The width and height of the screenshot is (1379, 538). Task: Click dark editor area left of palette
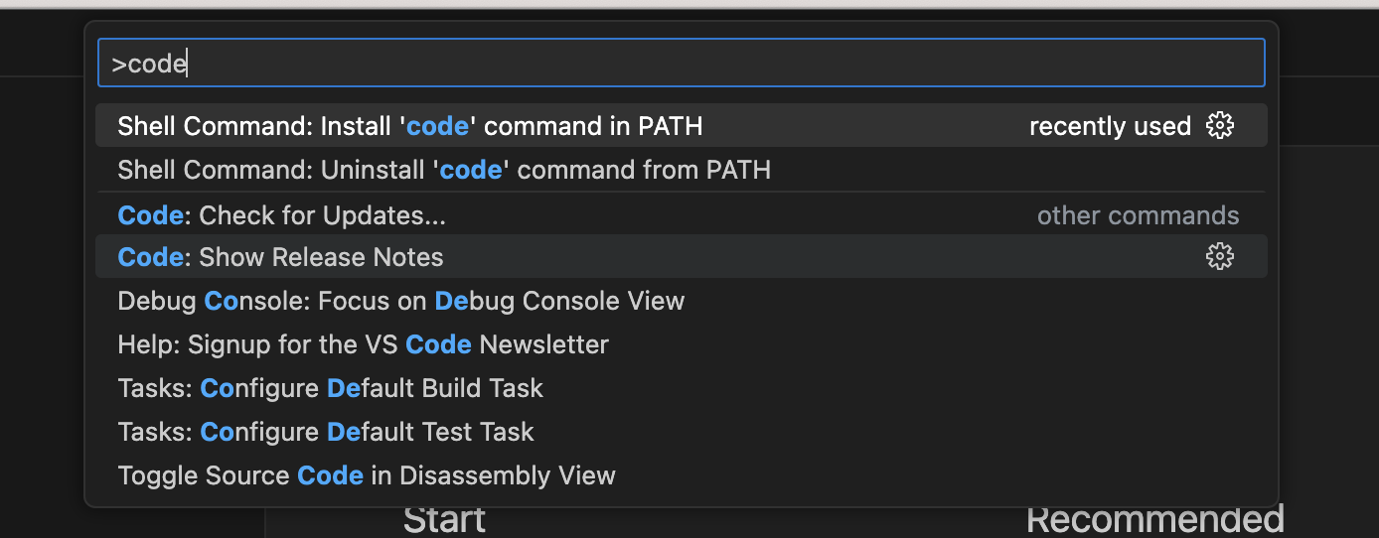tap(42, 298)
